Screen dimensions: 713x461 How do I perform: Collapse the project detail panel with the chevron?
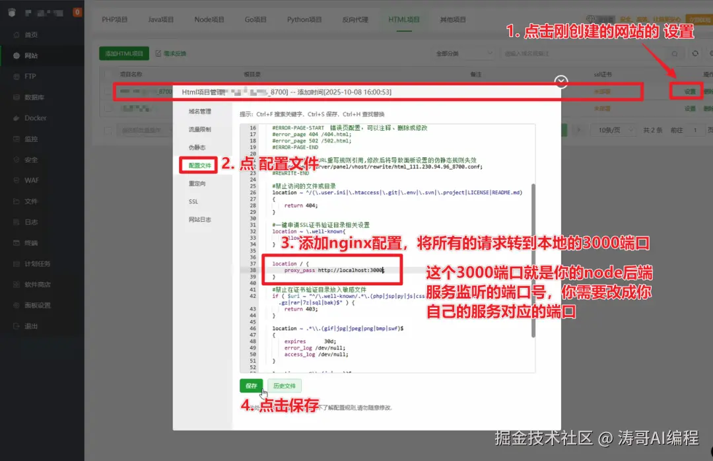tap(560, 82)
